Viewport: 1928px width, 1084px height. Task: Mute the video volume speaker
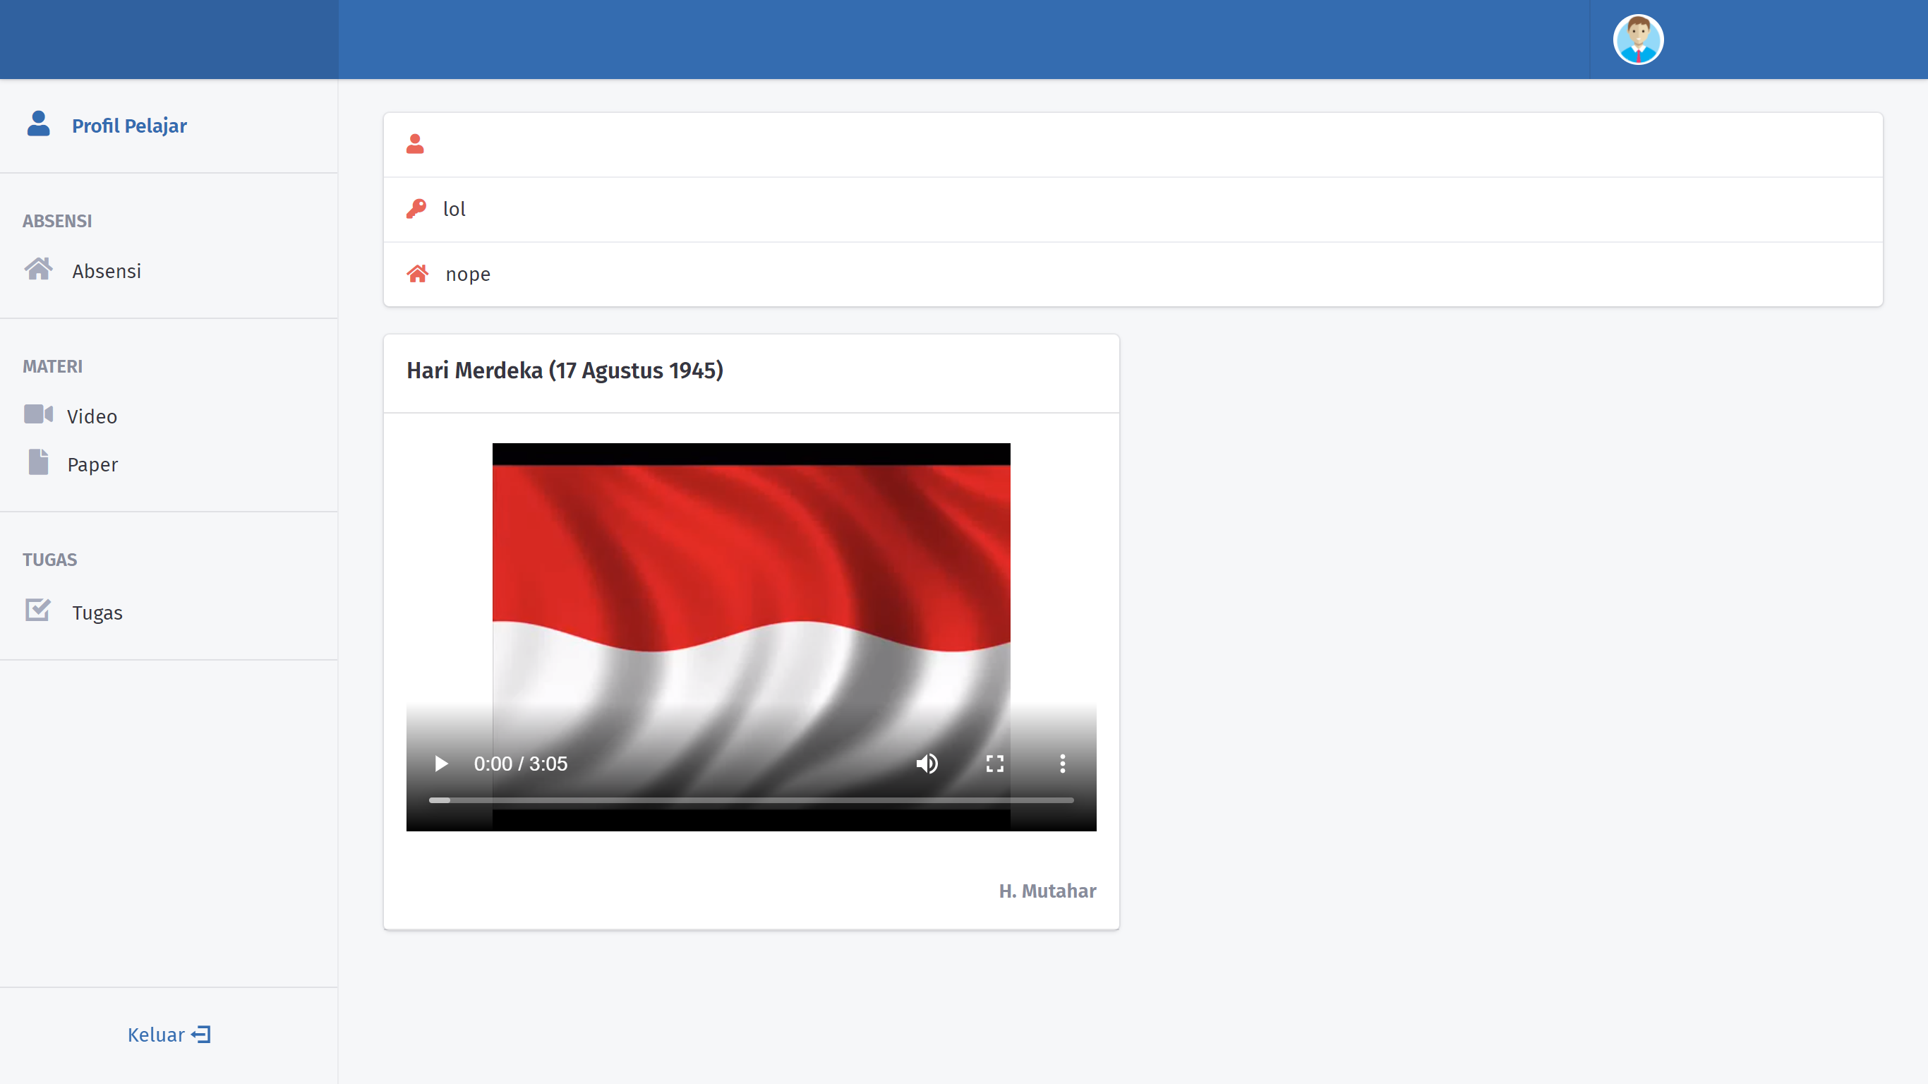click(x=927, y=764)
